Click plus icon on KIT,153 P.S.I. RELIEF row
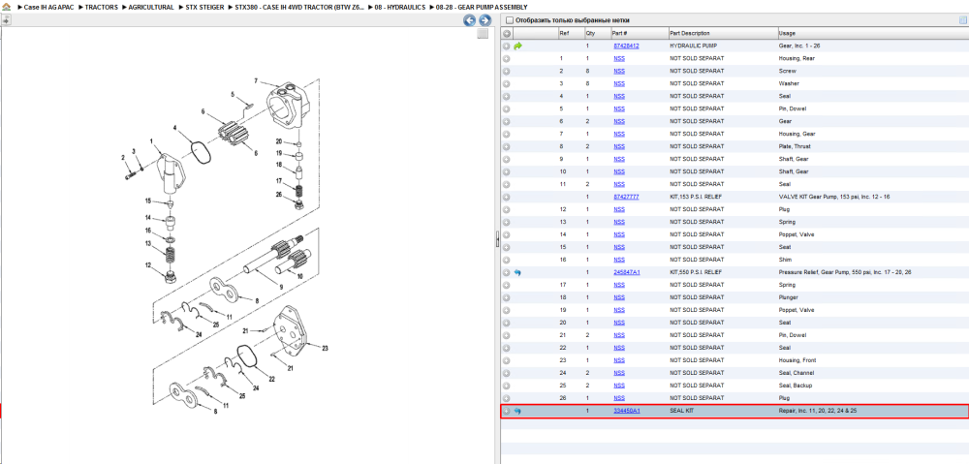 tap(506, 197)
